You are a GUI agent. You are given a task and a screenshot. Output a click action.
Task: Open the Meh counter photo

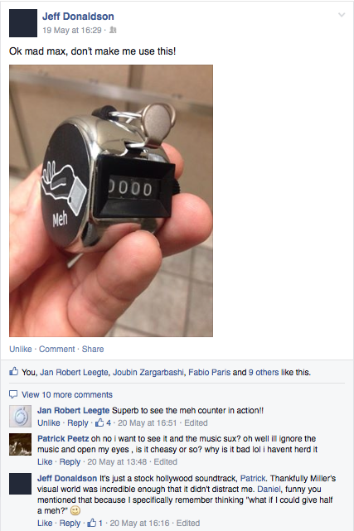(x=111, y=200)
